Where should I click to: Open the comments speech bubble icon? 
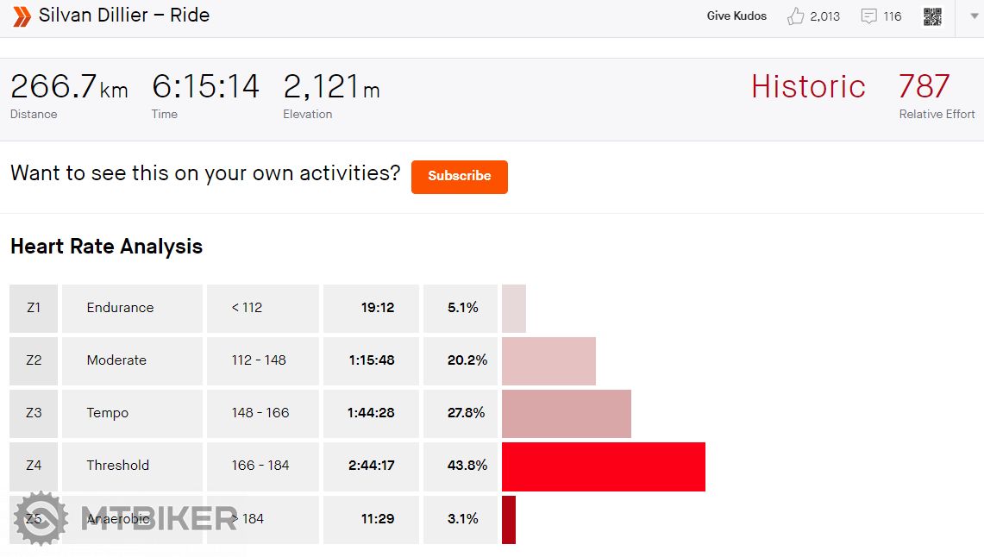pyautogui.click(x=869, y=16)
